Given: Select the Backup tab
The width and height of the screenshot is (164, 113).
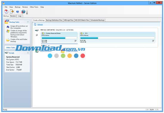Looking at the screenshot, I should click(6, 16).
